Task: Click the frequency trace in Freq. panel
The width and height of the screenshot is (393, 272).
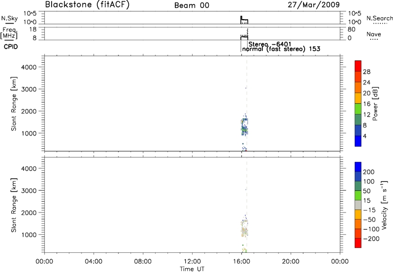Action: coord(244,38)
